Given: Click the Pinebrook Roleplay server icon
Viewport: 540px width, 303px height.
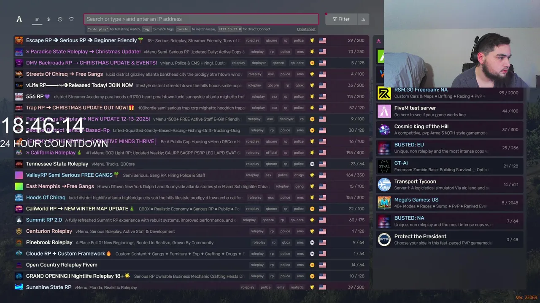Looking at the screenshot, I should [19, 242].
